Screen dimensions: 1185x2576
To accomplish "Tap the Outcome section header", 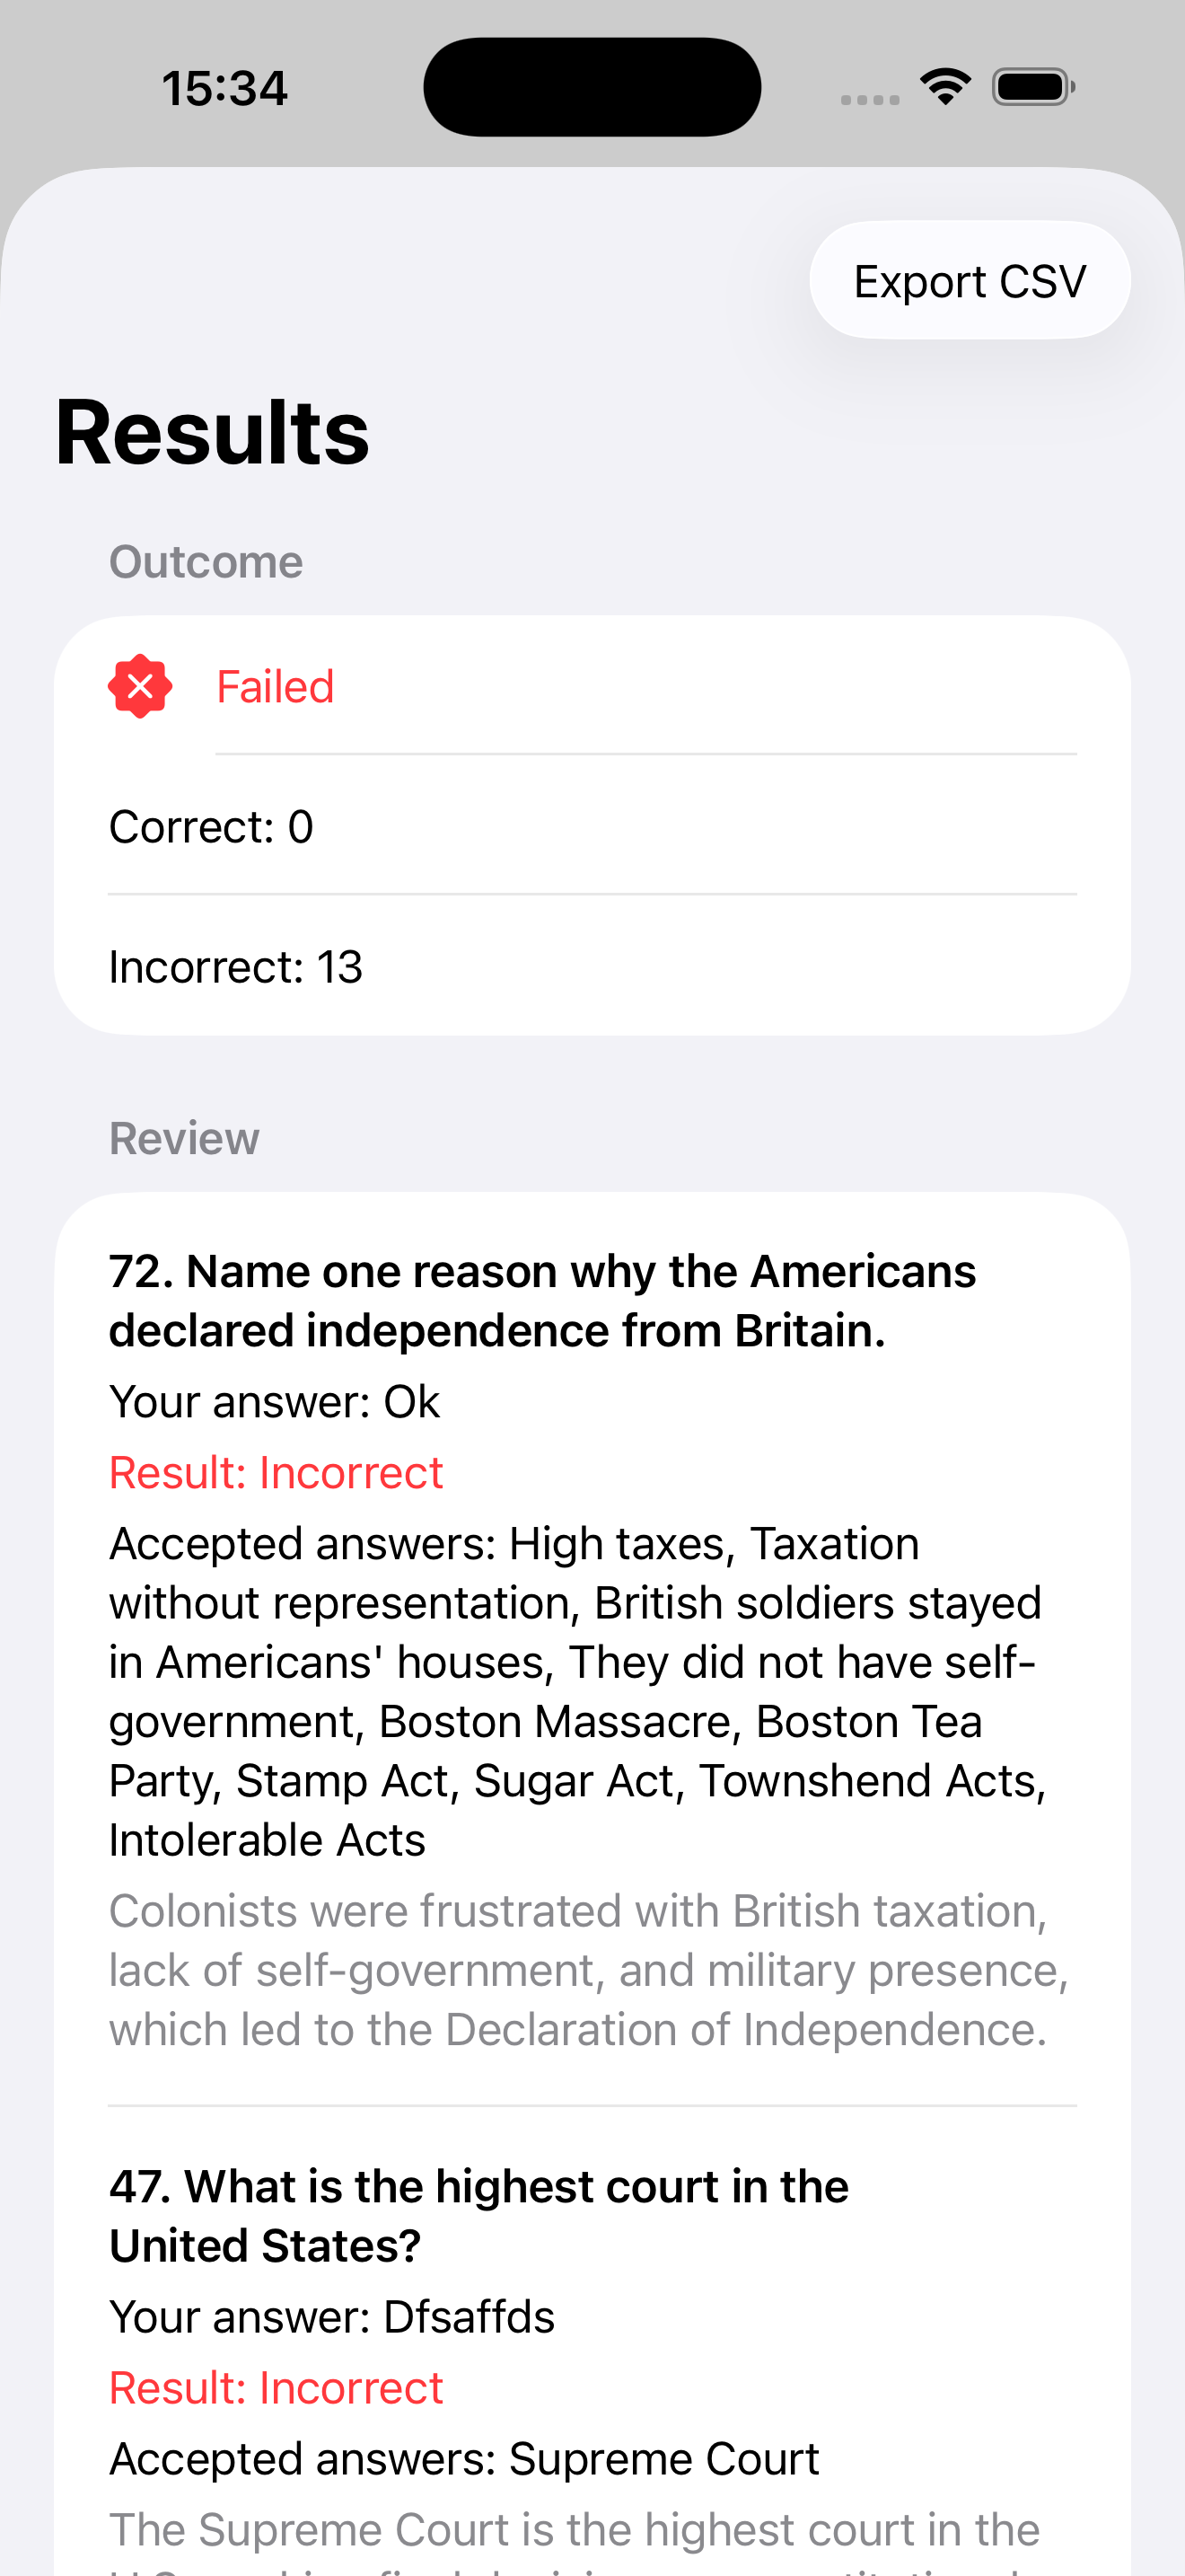I will (x=206, y=562).
